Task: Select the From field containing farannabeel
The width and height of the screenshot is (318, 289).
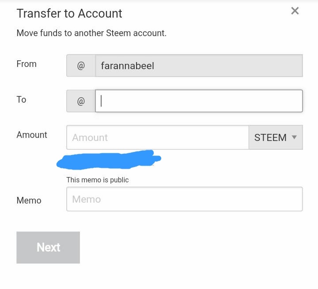Action: (199, 66)
